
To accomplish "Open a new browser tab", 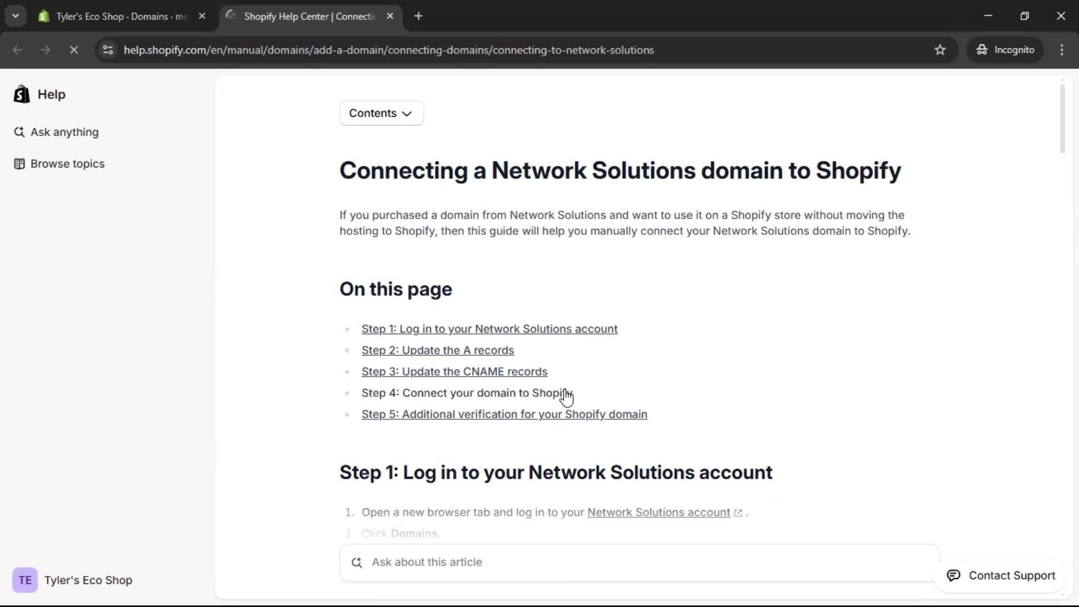I will [419, 16].
